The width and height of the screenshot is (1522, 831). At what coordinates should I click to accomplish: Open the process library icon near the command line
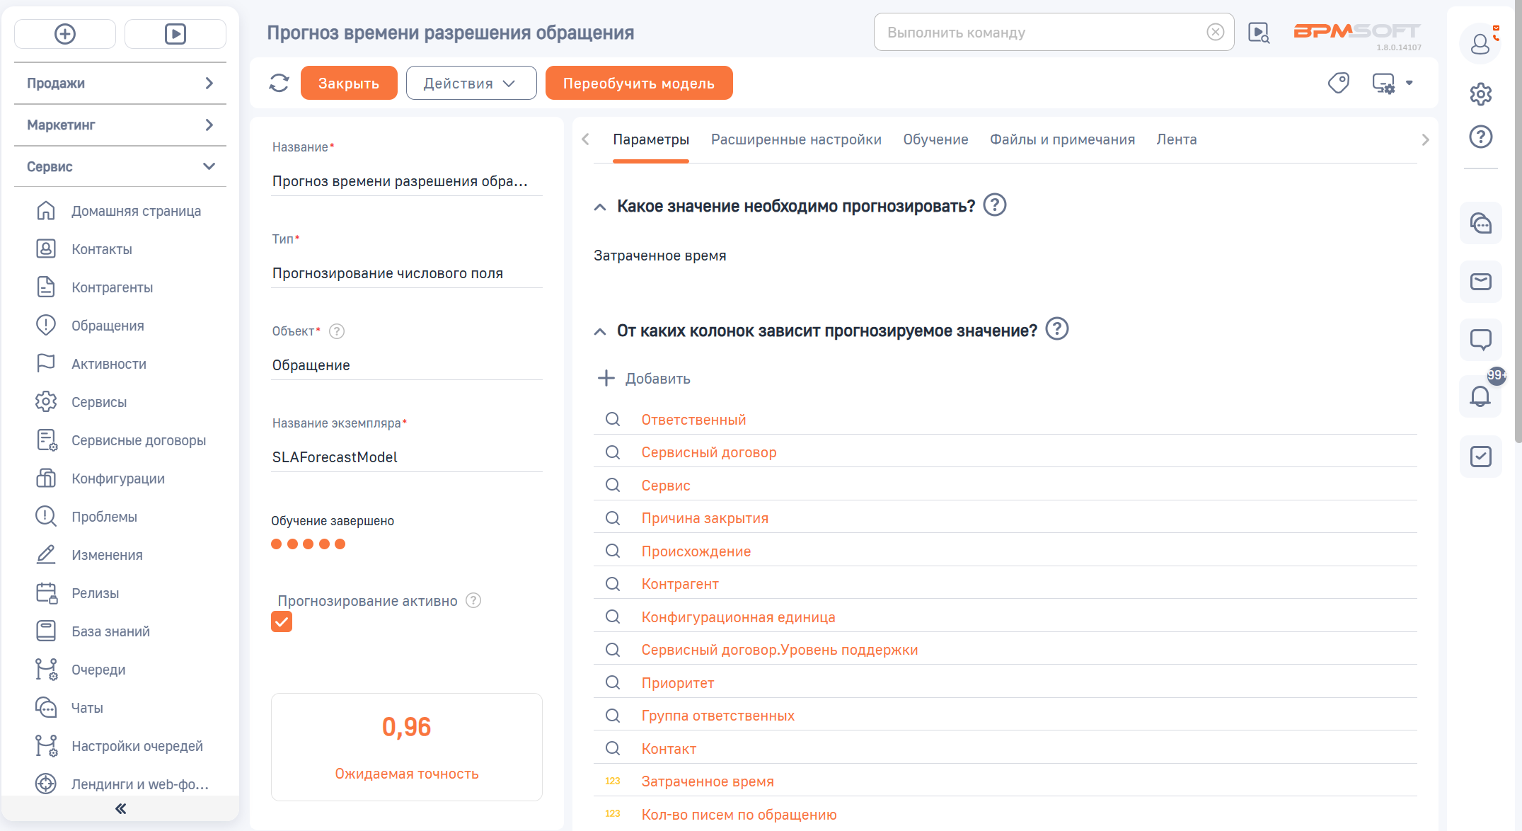pyautogui.click(x=1259, y=32)
